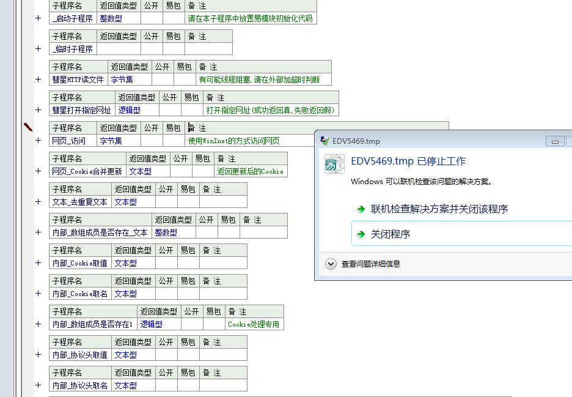Click green arrow beside 联机检查解决方案
The width and height of the screenshot is (572, 397).
361,209
